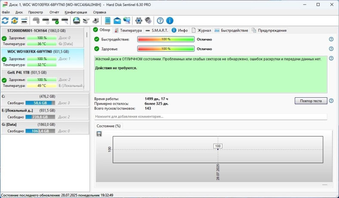Open the Просмотр menu
This screenshot has height=198, width=339.
35,12
